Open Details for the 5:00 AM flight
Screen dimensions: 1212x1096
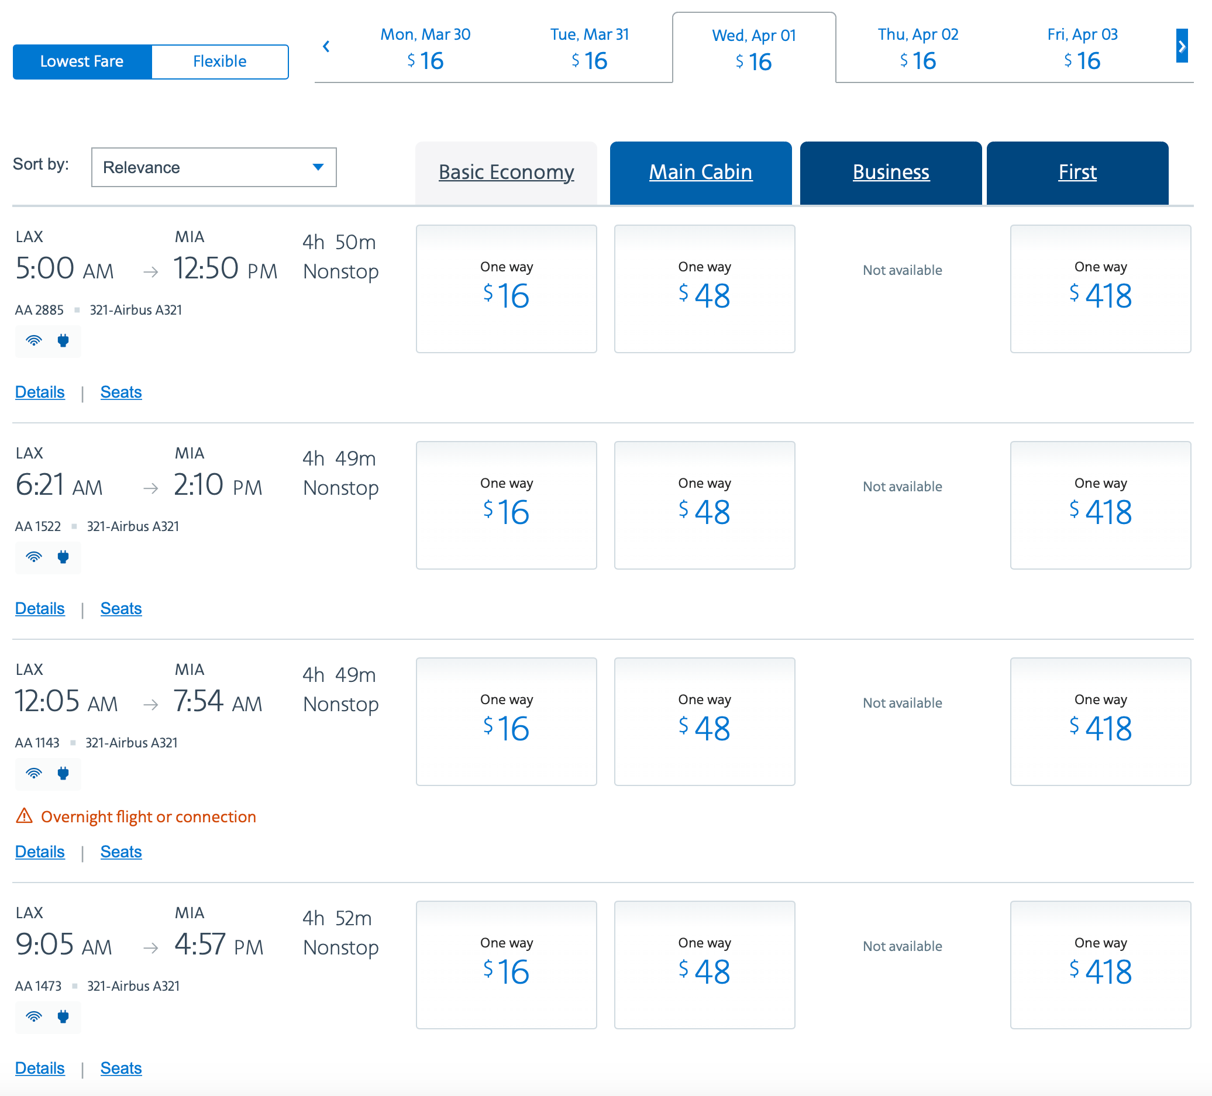(39, 392)
